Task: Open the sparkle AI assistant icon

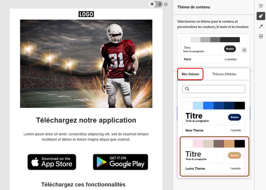Action: [261, 26]
